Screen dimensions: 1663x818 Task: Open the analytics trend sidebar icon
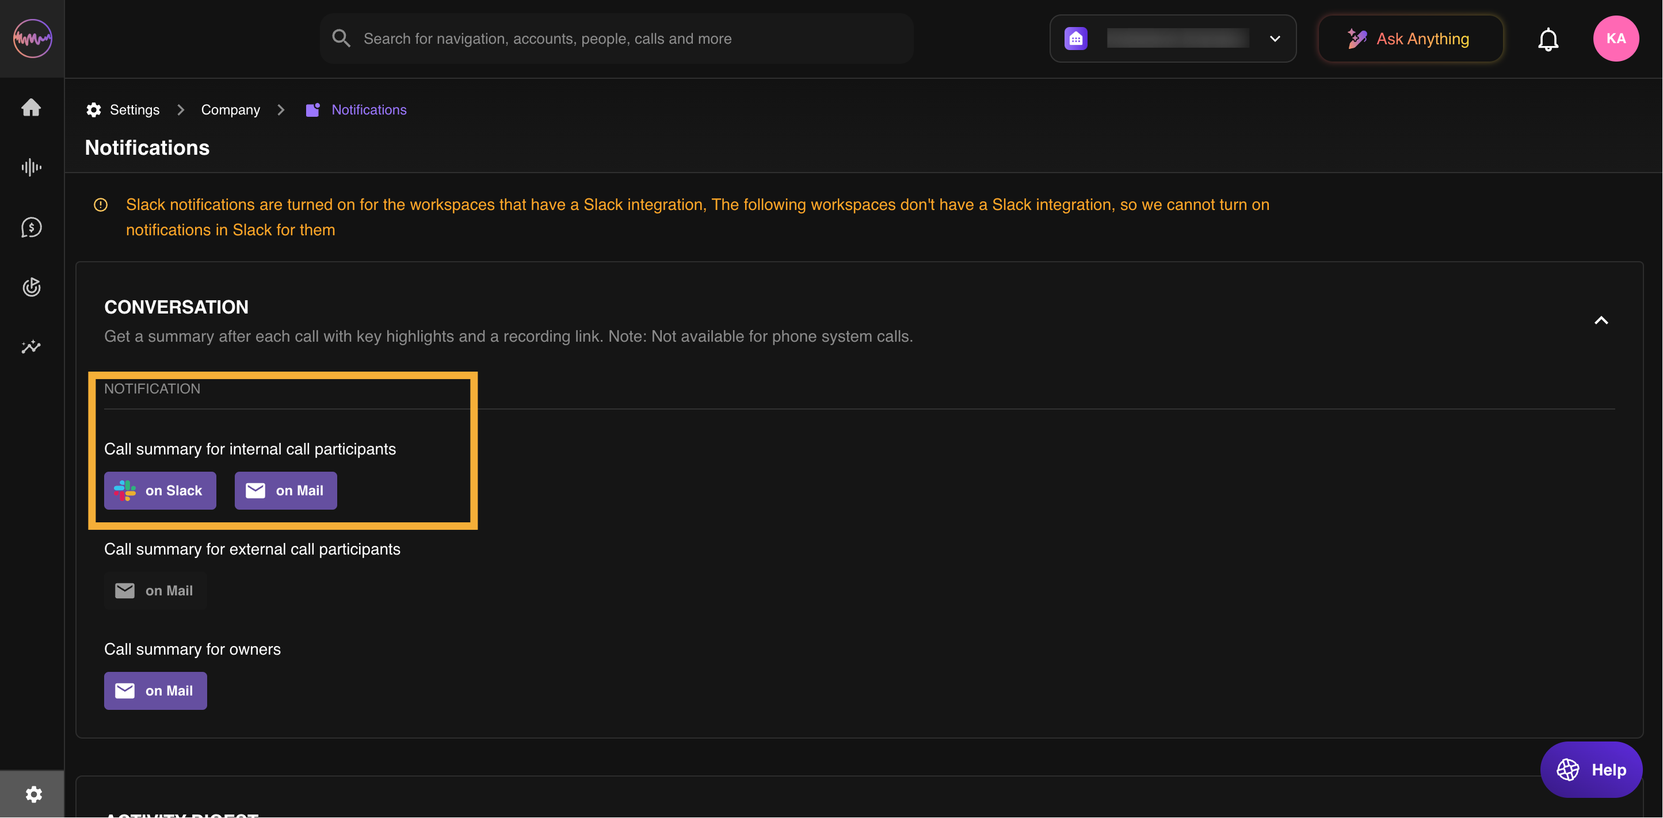click(31, 347)
